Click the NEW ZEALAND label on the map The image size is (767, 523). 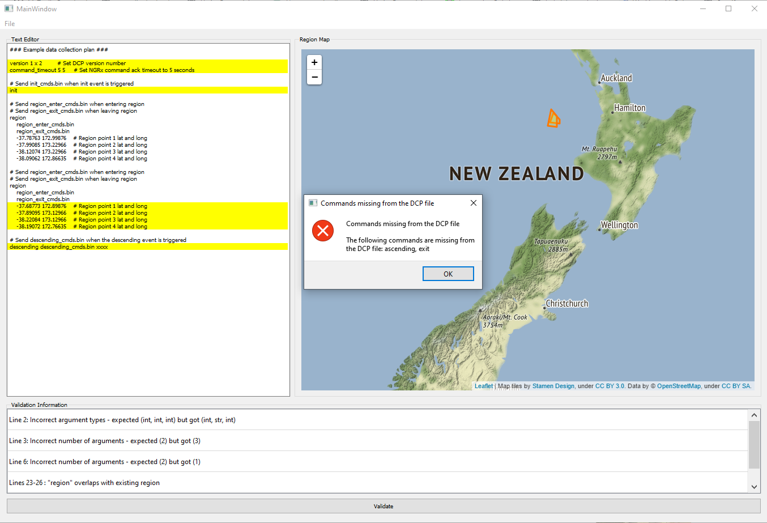[x=517, y=173]
